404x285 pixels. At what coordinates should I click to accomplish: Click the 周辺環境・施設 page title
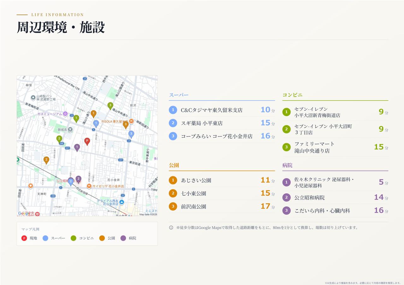pyautogui.click(x=61, y=27)
